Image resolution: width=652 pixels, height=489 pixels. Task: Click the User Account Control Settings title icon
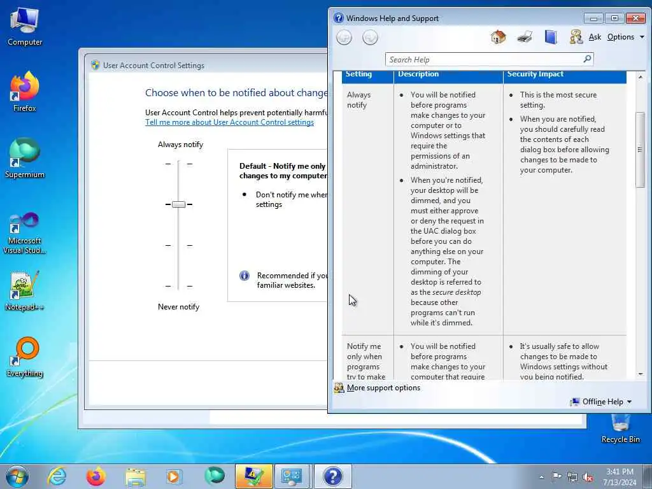pos(96,66)
